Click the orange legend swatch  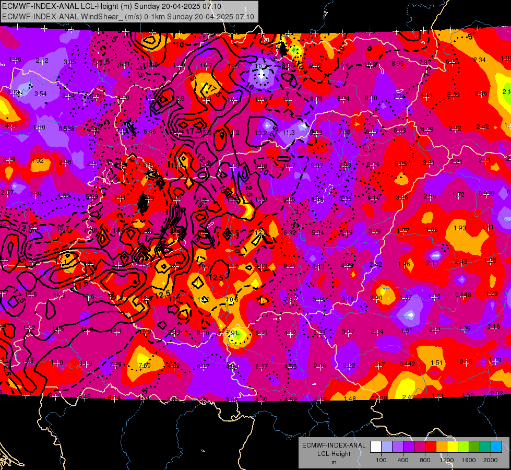point(442,447)
